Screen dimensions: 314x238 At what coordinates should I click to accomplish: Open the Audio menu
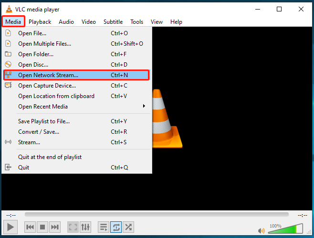point(66,21)
